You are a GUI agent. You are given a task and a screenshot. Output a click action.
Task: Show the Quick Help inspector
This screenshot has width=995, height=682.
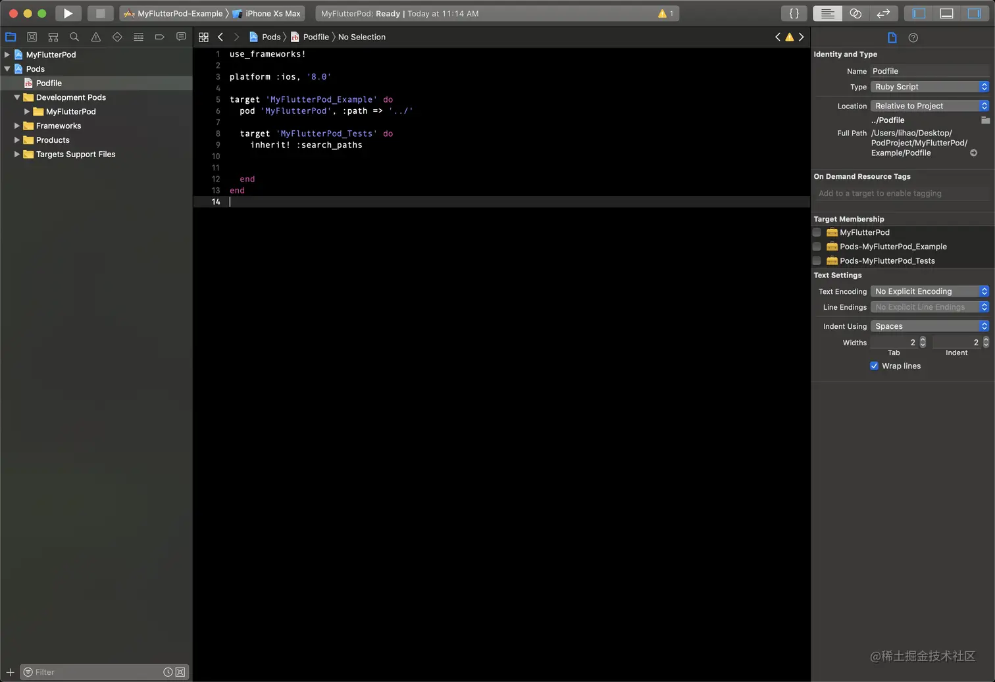tap(913, 37)
